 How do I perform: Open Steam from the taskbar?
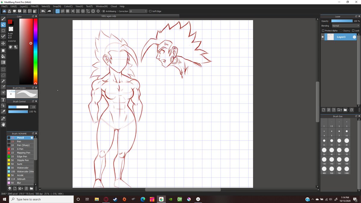point(115,199)
